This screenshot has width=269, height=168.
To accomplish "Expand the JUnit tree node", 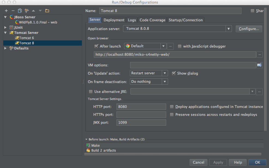I will 5,28.
